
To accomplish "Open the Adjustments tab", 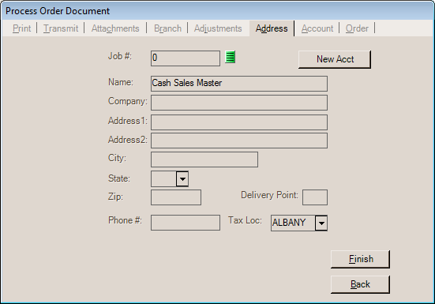I will click(x=218, y=28).
